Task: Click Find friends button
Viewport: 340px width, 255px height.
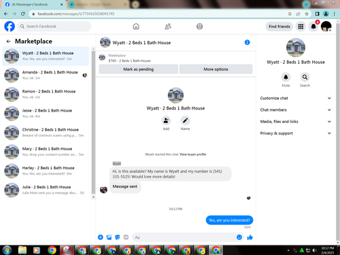Action: click(279, 27)
